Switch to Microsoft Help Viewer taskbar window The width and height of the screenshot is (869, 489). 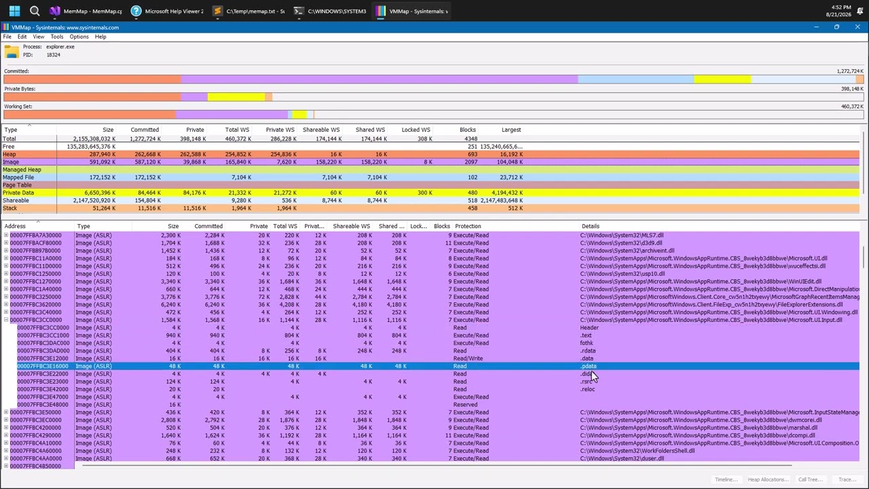point(168,11)
